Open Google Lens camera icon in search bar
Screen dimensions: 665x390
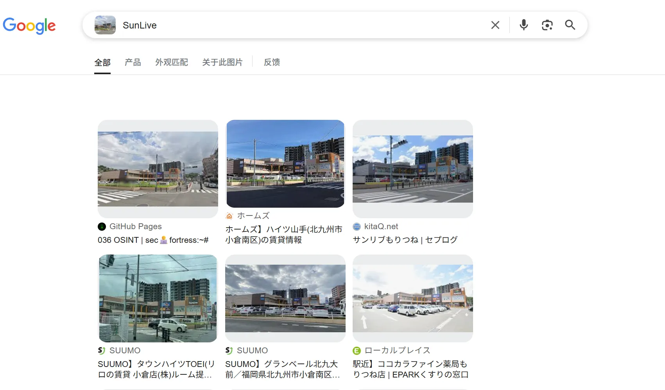[547, 25]
